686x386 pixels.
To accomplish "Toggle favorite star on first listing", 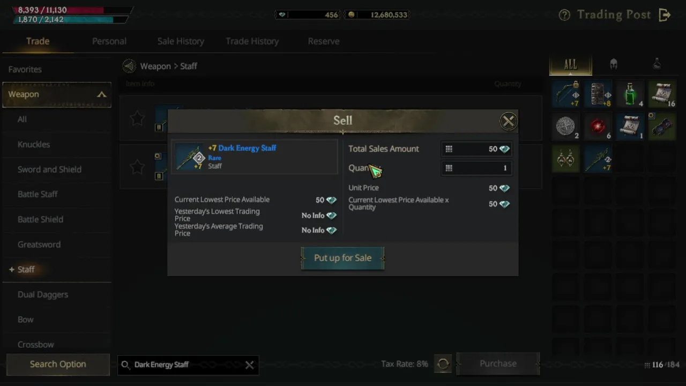I will 137,118.
